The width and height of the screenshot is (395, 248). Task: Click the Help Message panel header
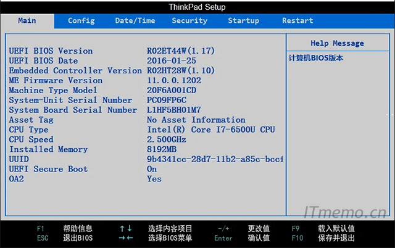click(336, 43)
